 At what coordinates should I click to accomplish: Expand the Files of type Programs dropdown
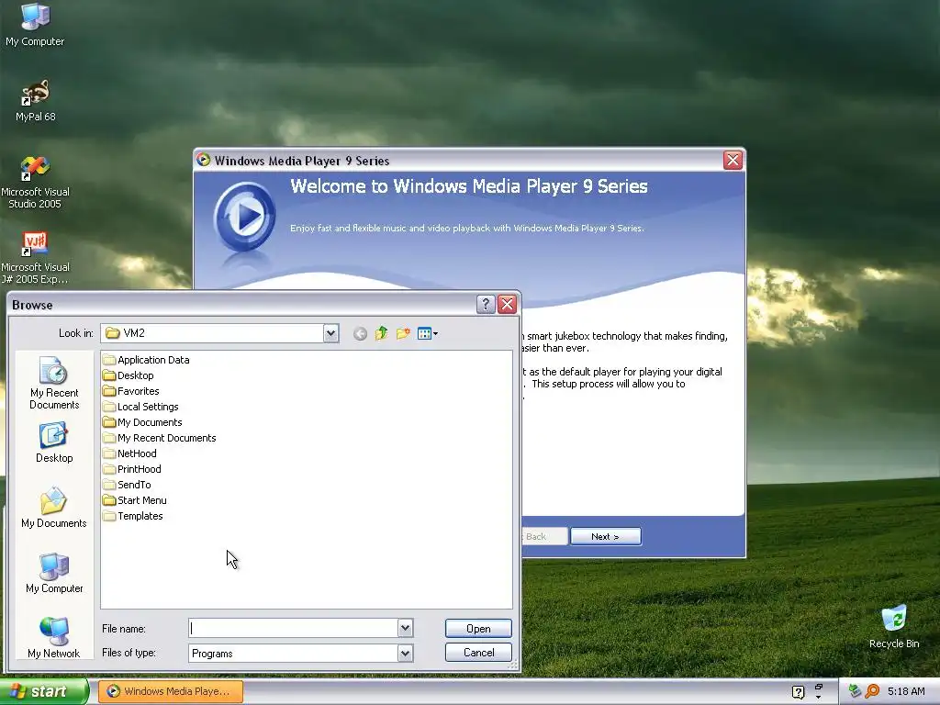(405, 653)
